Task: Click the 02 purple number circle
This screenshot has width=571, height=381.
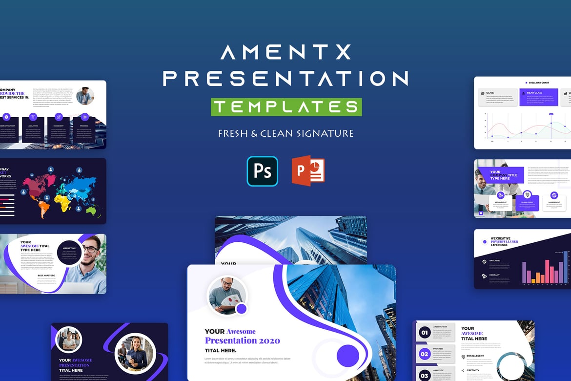Action: (425, 354)
